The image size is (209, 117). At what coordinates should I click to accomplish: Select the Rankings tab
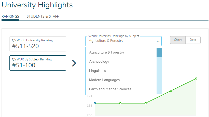(x=10, y=16)
